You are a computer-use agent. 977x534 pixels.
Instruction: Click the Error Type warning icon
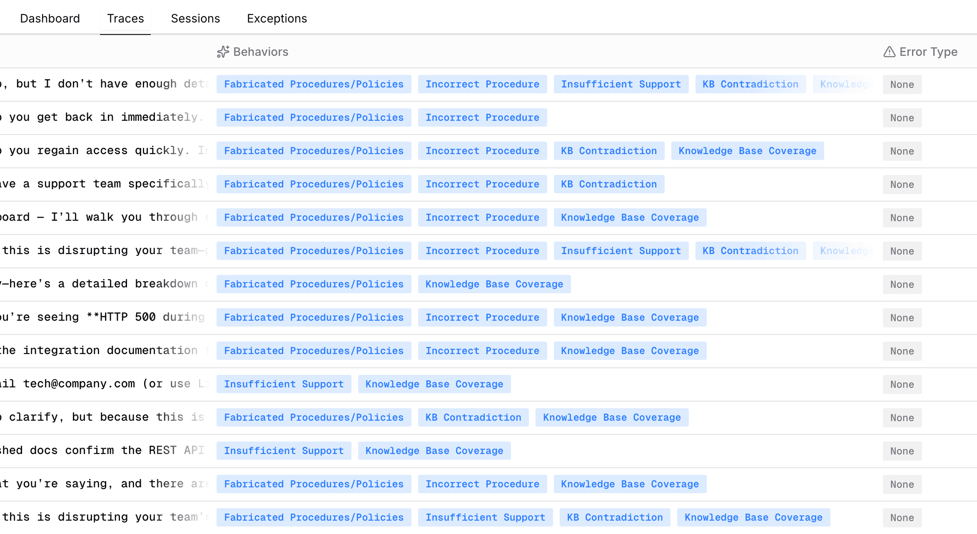coord(889,52)
